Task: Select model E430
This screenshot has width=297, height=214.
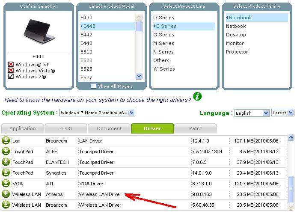Action: click(86, 18)
